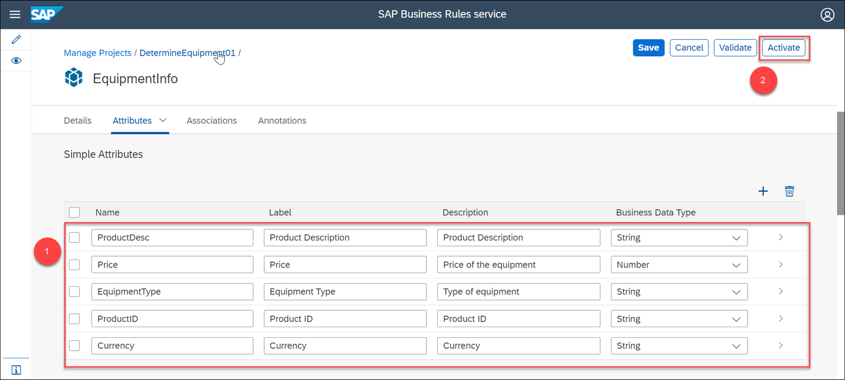Expand the Attributes tab dropdown arrow
Screen dimensions: 845x380
click(x=163, y=120)
